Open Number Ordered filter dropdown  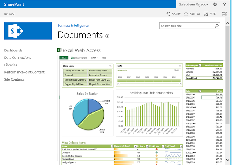coord(135,146)
